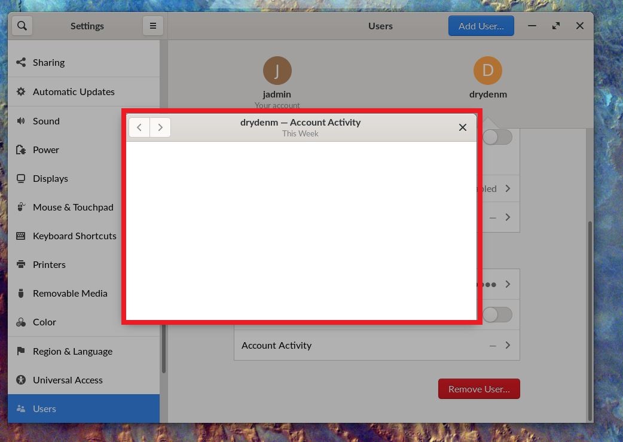Screen dimensions: 623x442
Task: Expand the row ending in 'bled' chevron
Action: [x=508, y=188]
